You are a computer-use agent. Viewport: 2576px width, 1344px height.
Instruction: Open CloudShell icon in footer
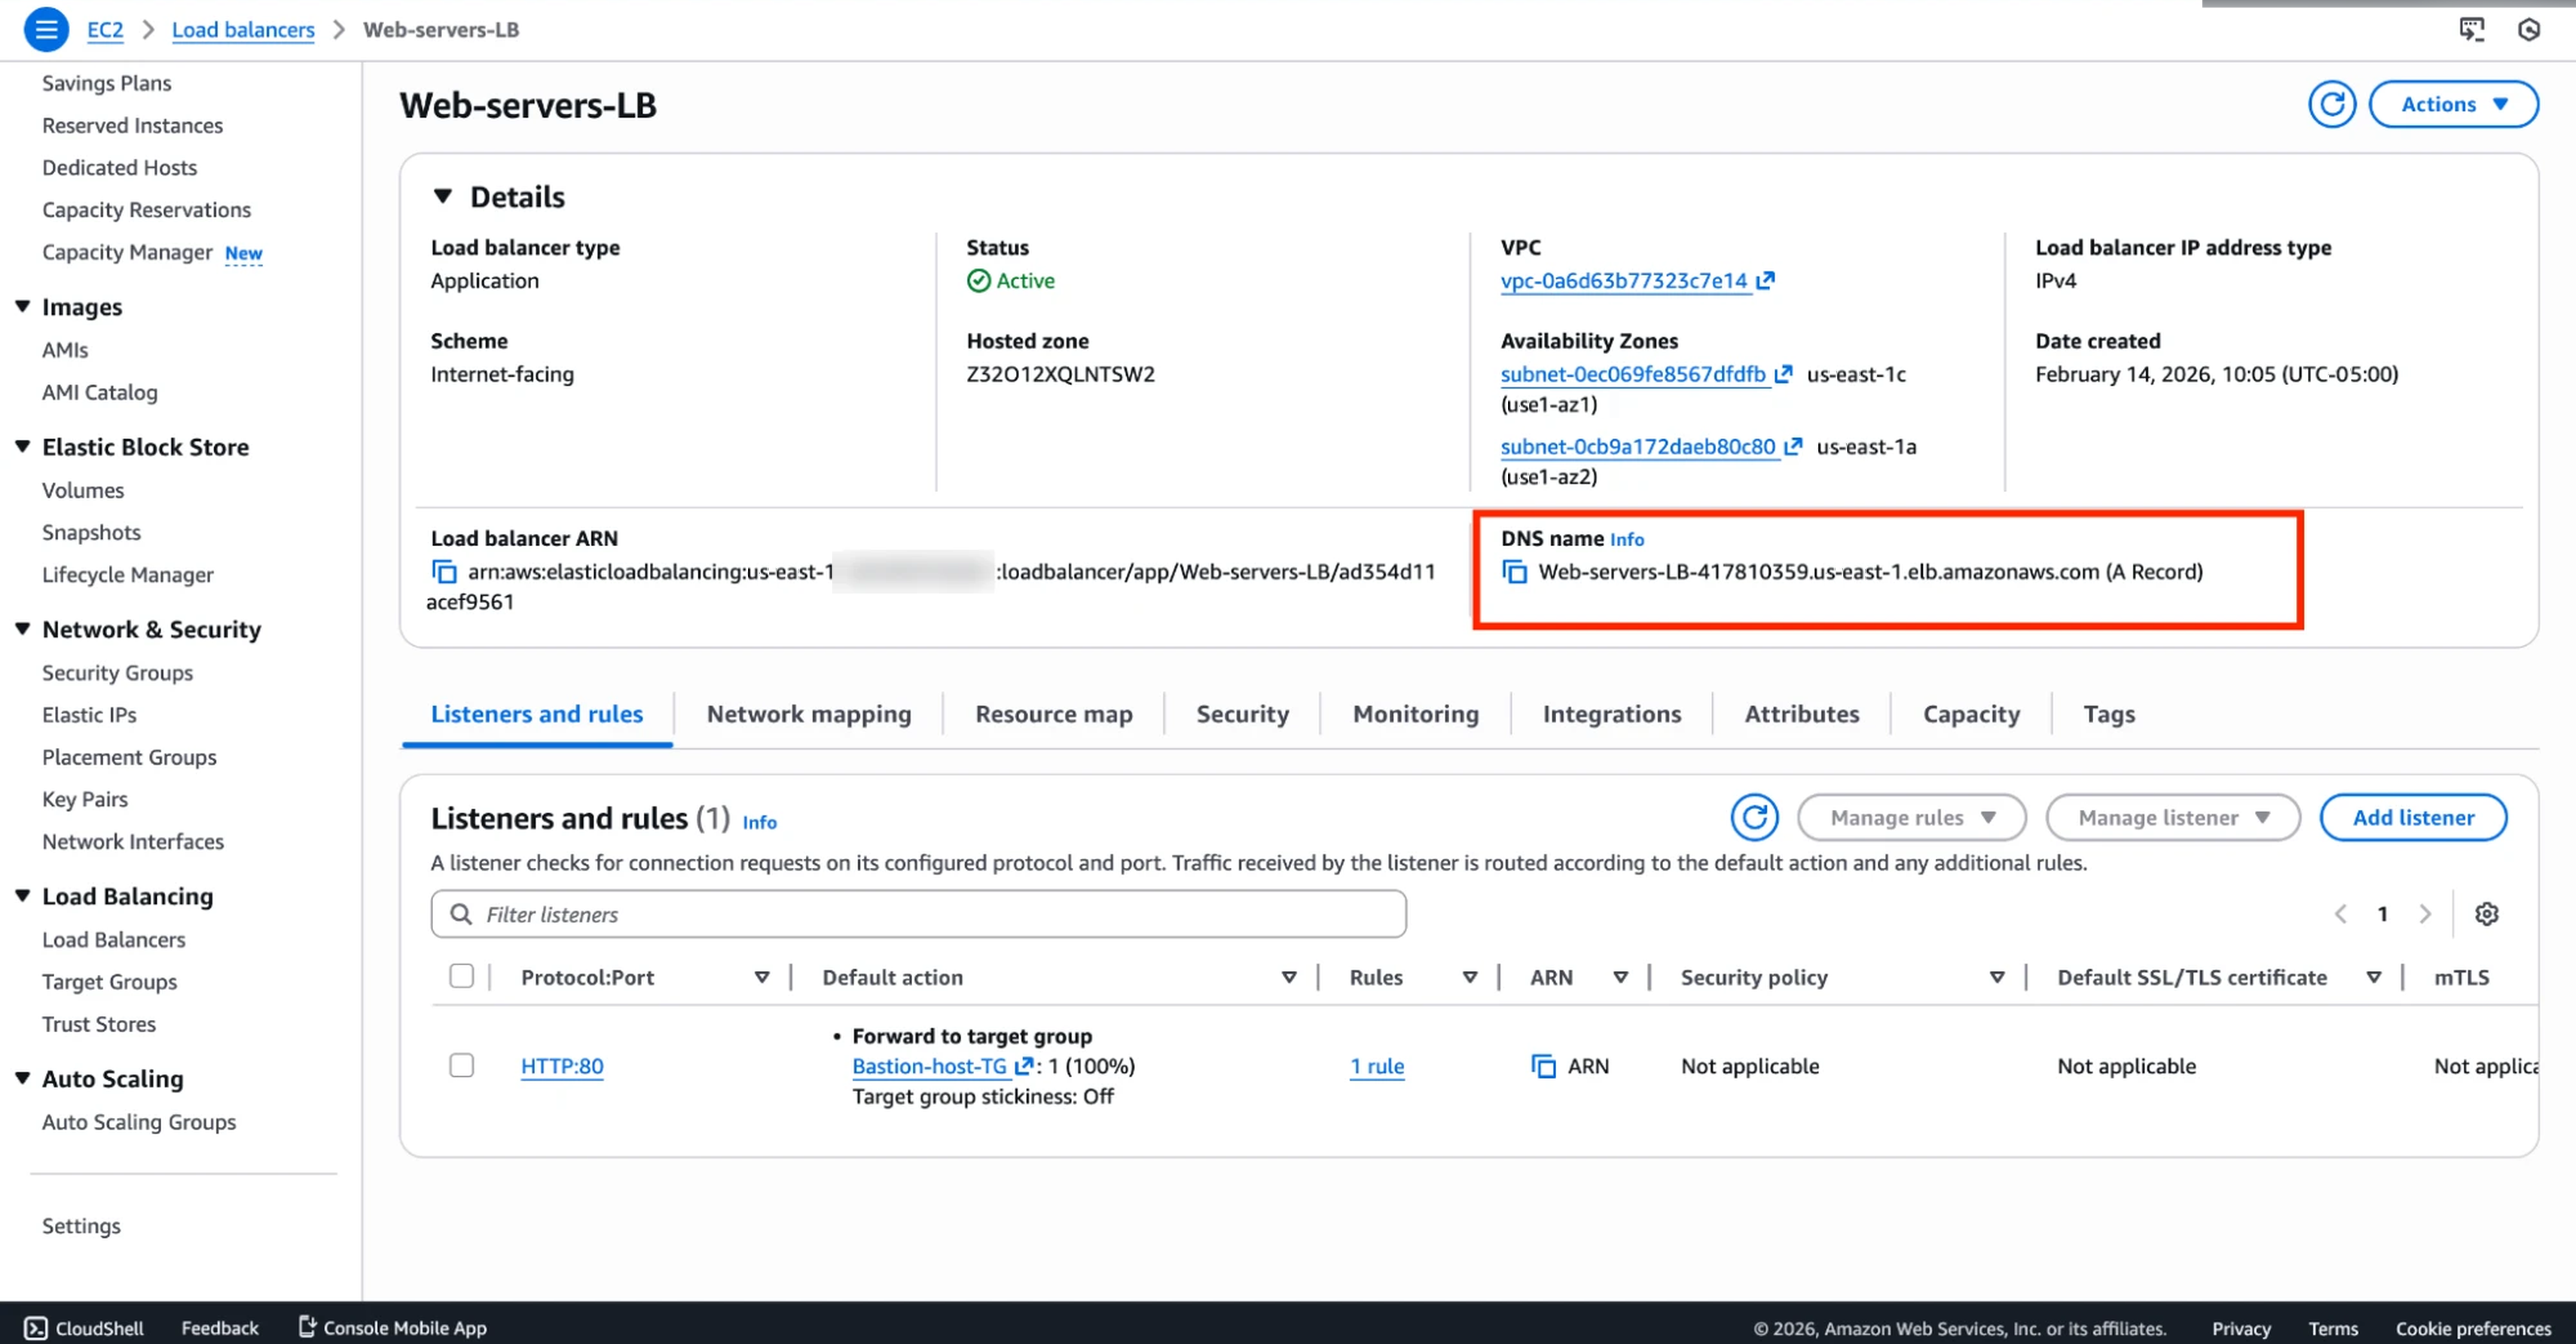pos(35,1328)
